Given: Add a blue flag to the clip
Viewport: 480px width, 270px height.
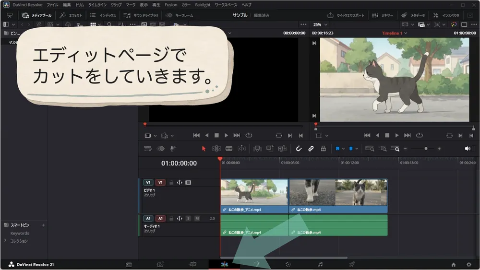Looking at the screenshot, I should click(337, 149).
